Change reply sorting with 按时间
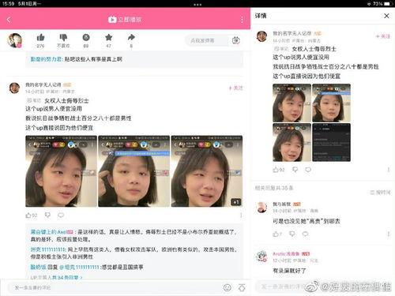Image resolution: width=395 pixels, height=296 pixels. click(380, 193)
